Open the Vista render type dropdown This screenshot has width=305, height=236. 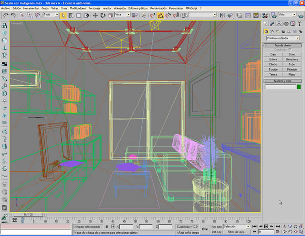[287, 15]
